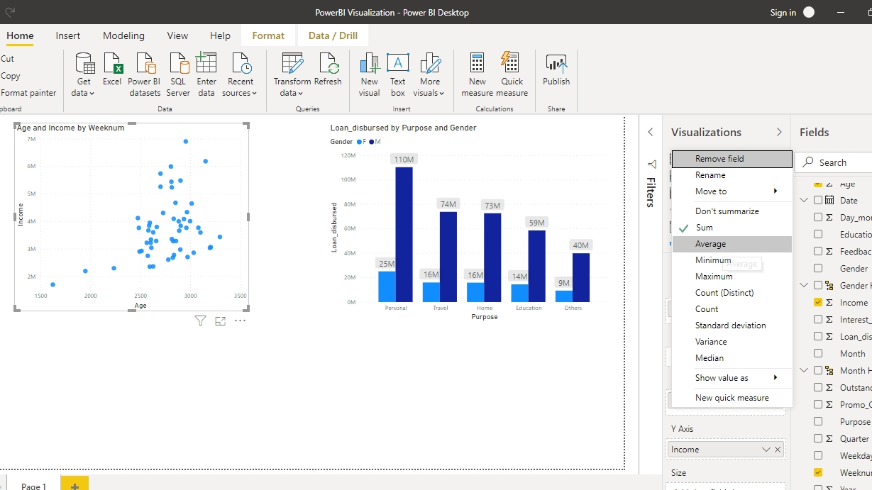Refresh the queries
This screenshot has height=490, width=872.
tap(328, 69)
